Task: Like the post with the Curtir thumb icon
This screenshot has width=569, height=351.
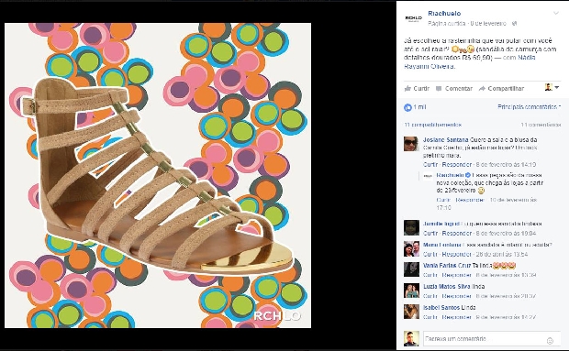Action: coord(407,88)
